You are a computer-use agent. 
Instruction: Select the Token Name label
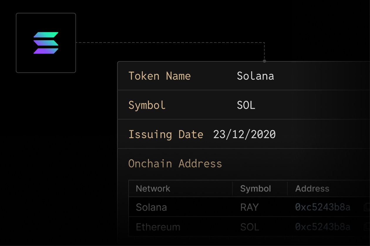click(x=160, y=76)
